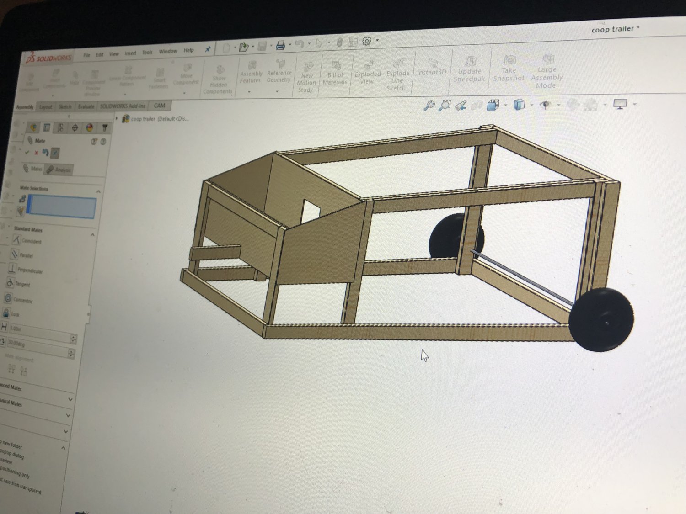Viewport: 686px width, 514px height.
Task: Click the Display Style icon
Action: tap(519, 105)
